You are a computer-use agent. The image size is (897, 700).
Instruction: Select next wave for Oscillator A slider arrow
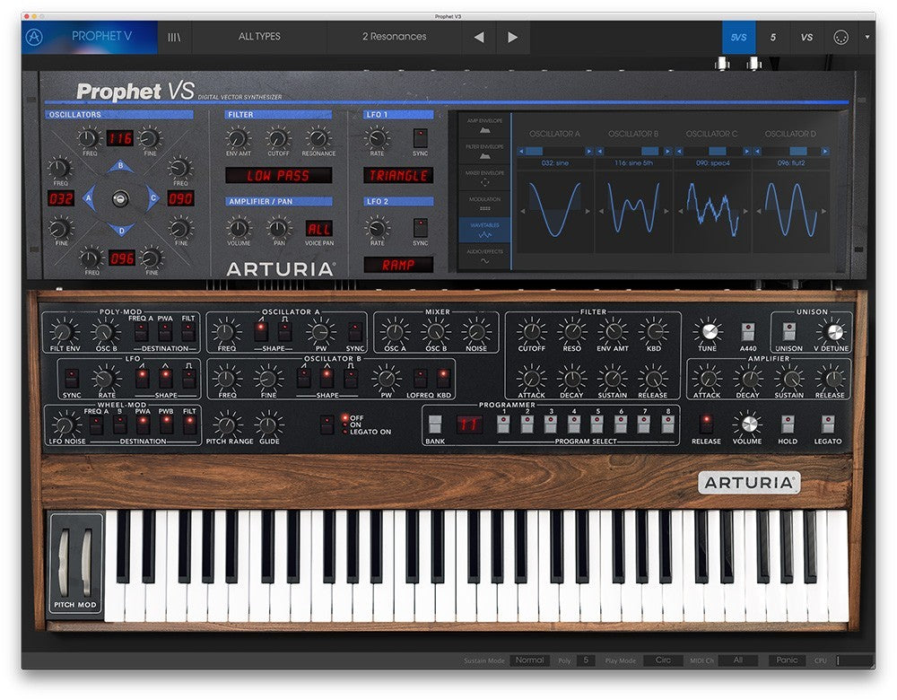coord(588,151)
